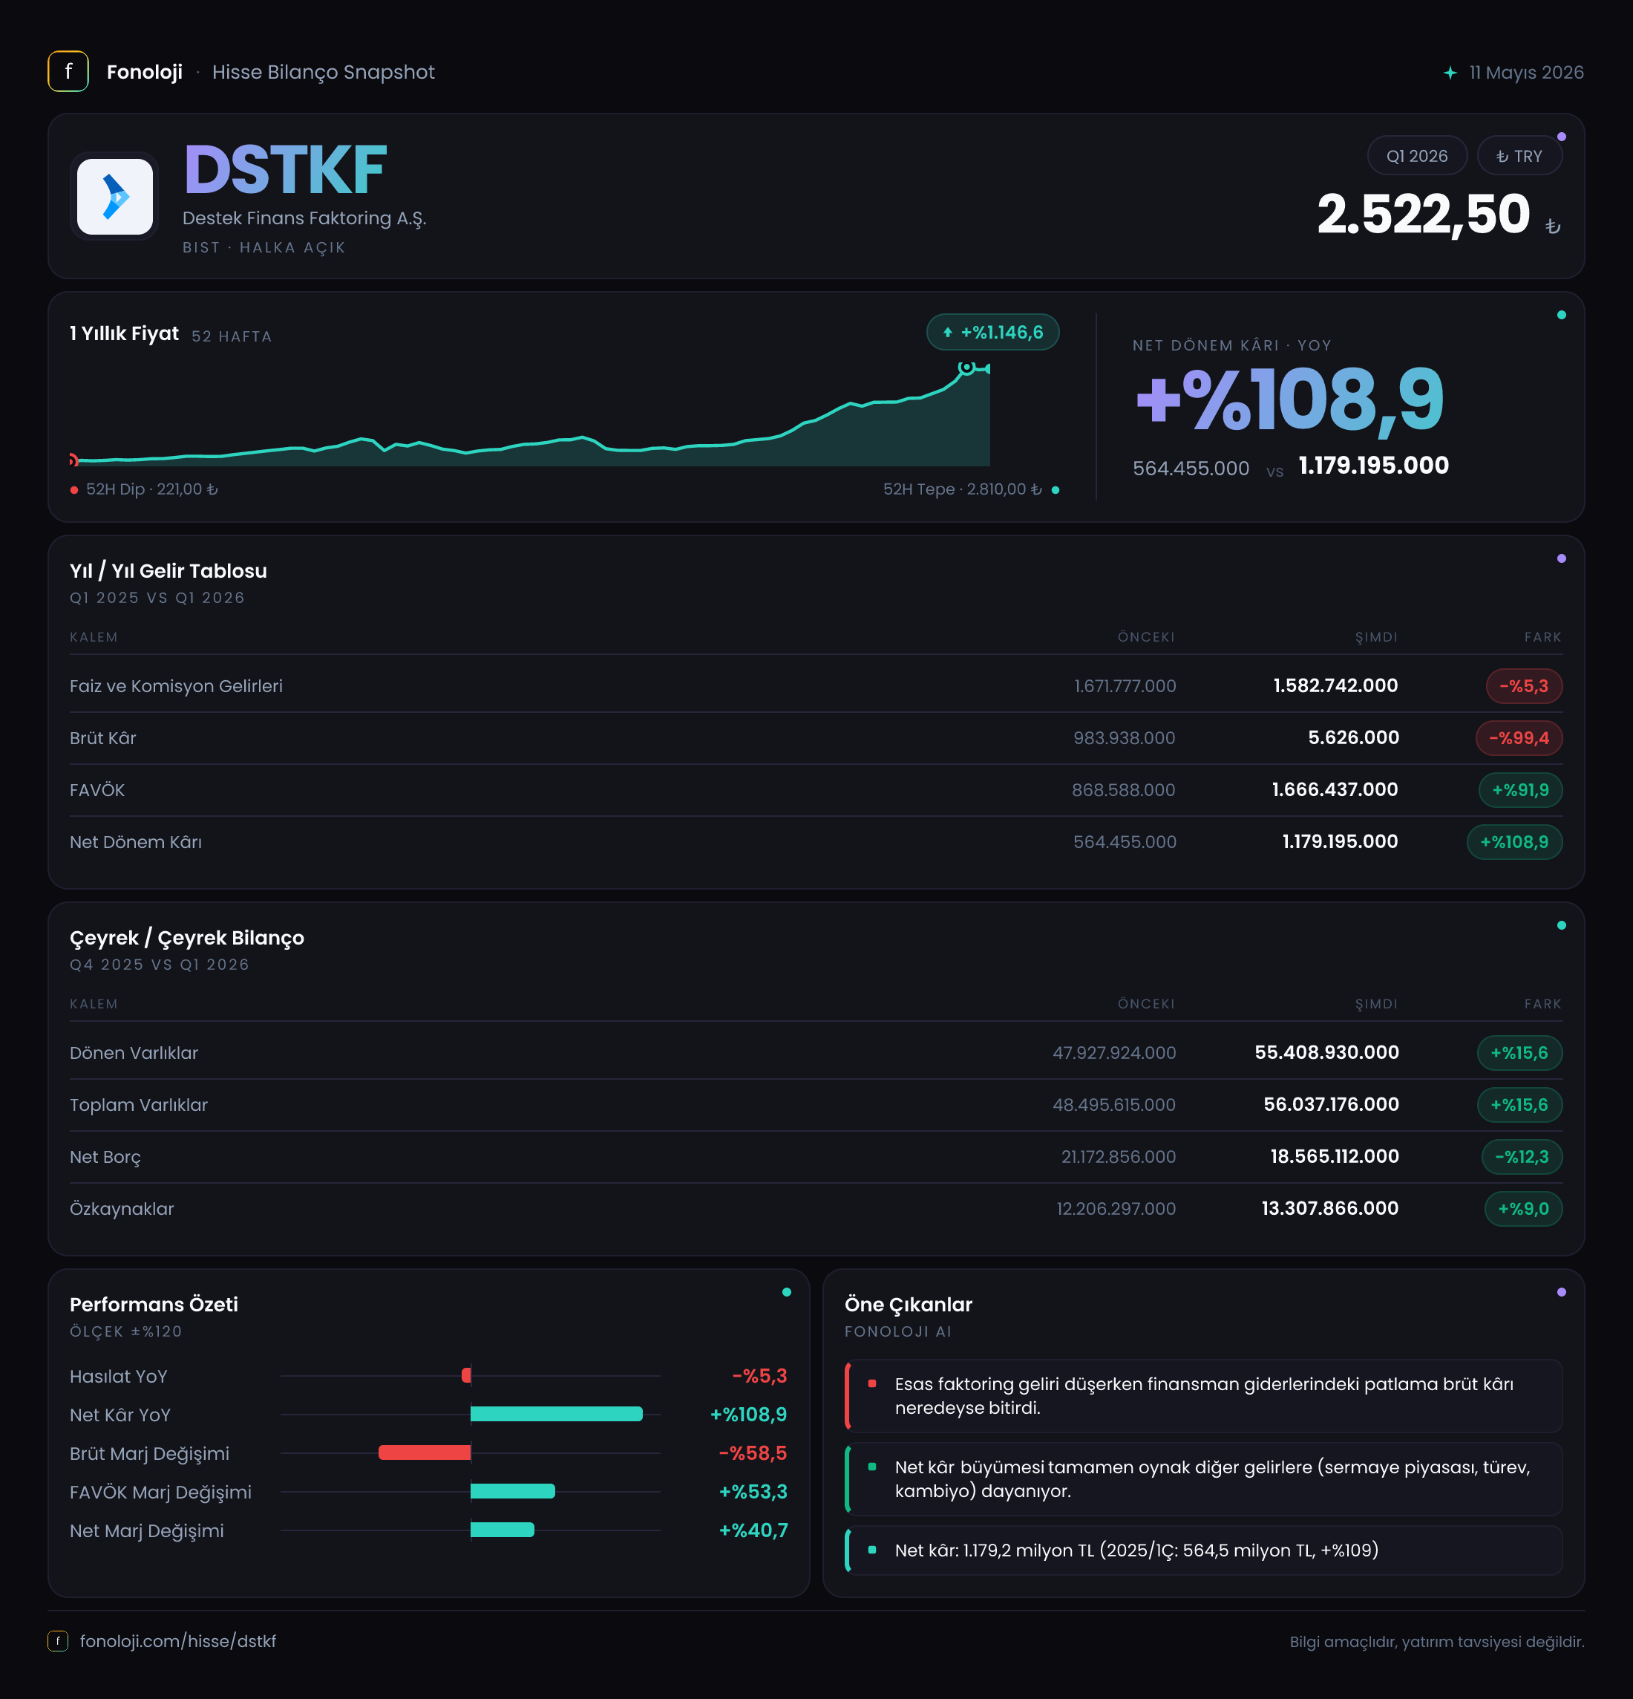Click the Fonoloji brand name
1633x1699 pixels.
145,72
